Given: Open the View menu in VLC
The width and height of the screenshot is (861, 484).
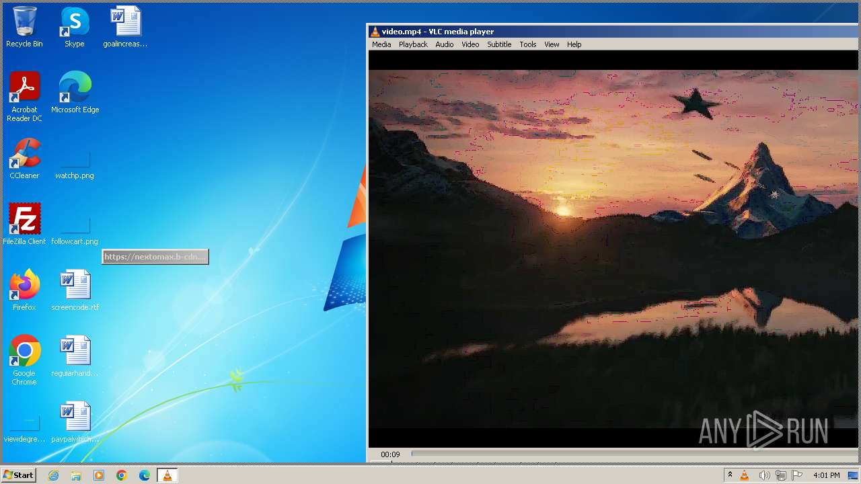Looking at the screenshot, I should click(x=552, y=44).
